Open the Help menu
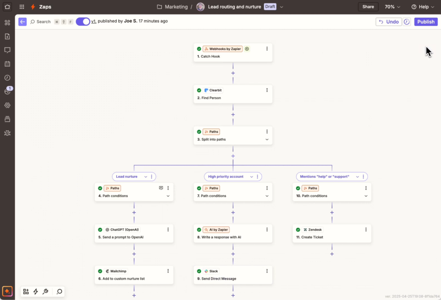Viewport: 441px width, 300px height. point(422,7)
